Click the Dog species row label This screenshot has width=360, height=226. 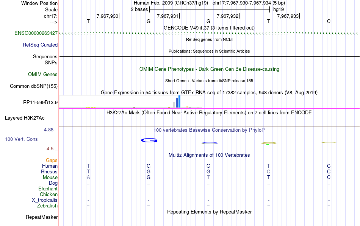[x=53, y=183]
